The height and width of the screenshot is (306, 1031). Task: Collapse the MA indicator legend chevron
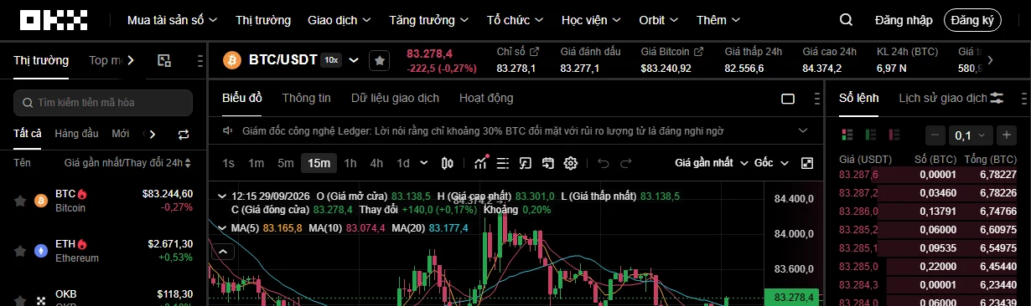221,227
